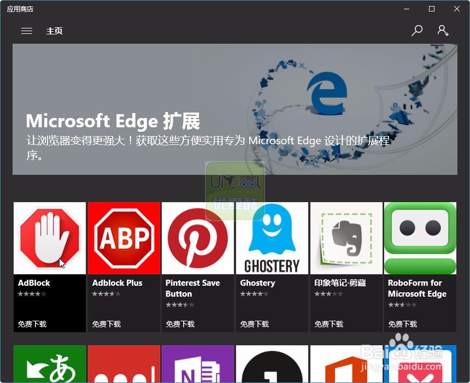Screen dimensions: 470x383
Task: Select the 主页 home label
Action: (x=54, y=31)
